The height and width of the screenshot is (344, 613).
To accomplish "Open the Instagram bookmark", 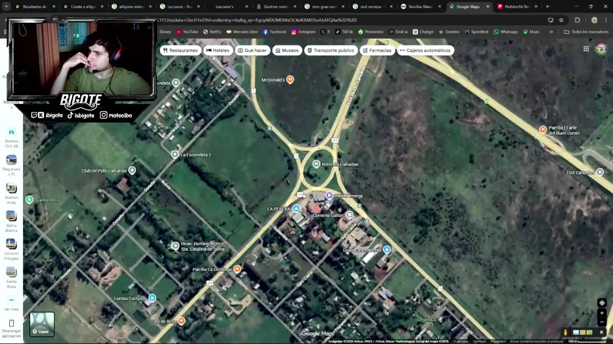I will click(303, 32).
